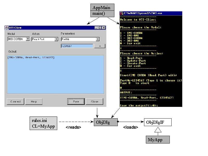Image resolution: width=208 pixels, height=156 pixels.
Task: Close OTI-Client using title bar X
Action: [103, 28]
